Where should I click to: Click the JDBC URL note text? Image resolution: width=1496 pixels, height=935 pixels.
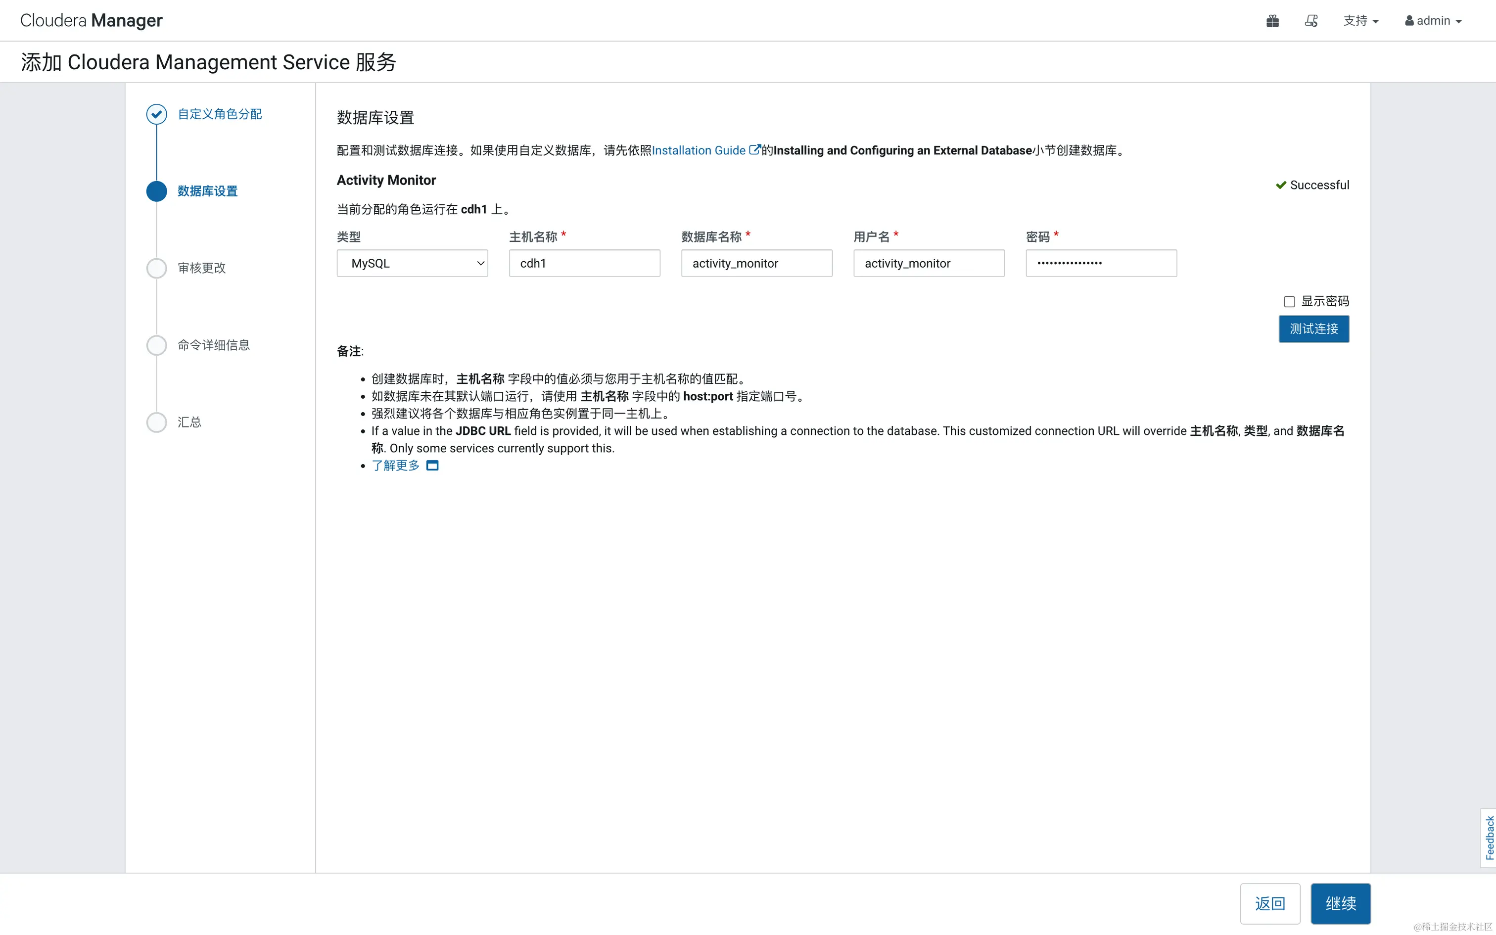858,440
